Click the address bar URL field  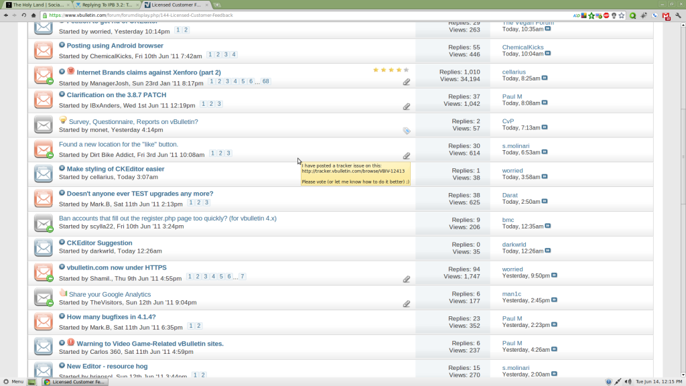point(306,15)
